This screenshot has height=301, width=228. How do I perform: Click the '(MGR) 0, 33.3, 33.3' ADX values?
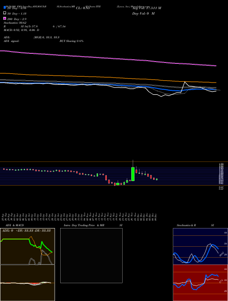coord(46,37)
